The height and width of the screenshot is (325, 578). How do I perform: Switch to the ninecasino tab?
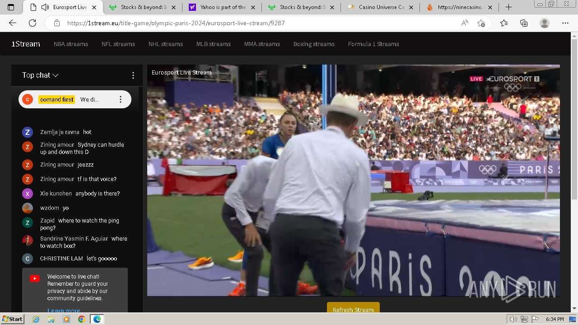[460, 7]
